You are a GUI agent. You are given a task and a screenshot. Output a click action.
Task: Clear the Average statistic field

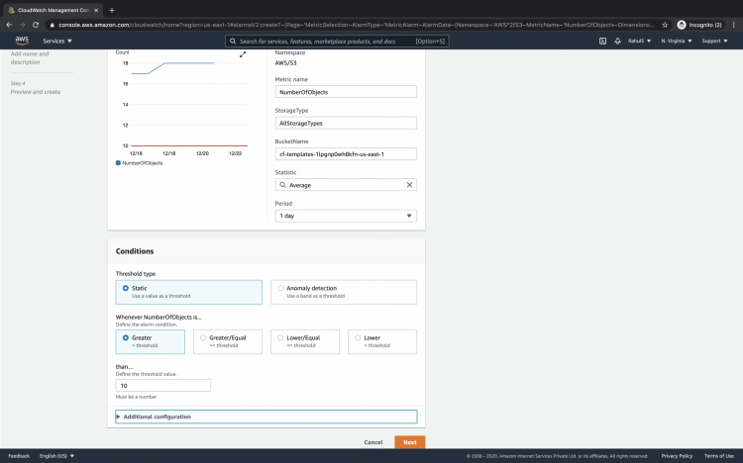click(x=410, y=185)
